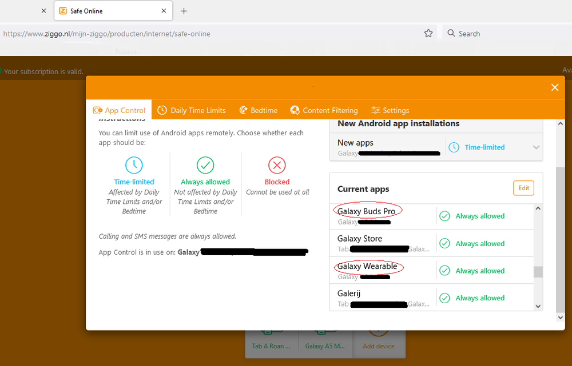This screenshot has width=572, height=366.
Task: Select the Galaxy A5 M device tile
Action: pos(325,344)
